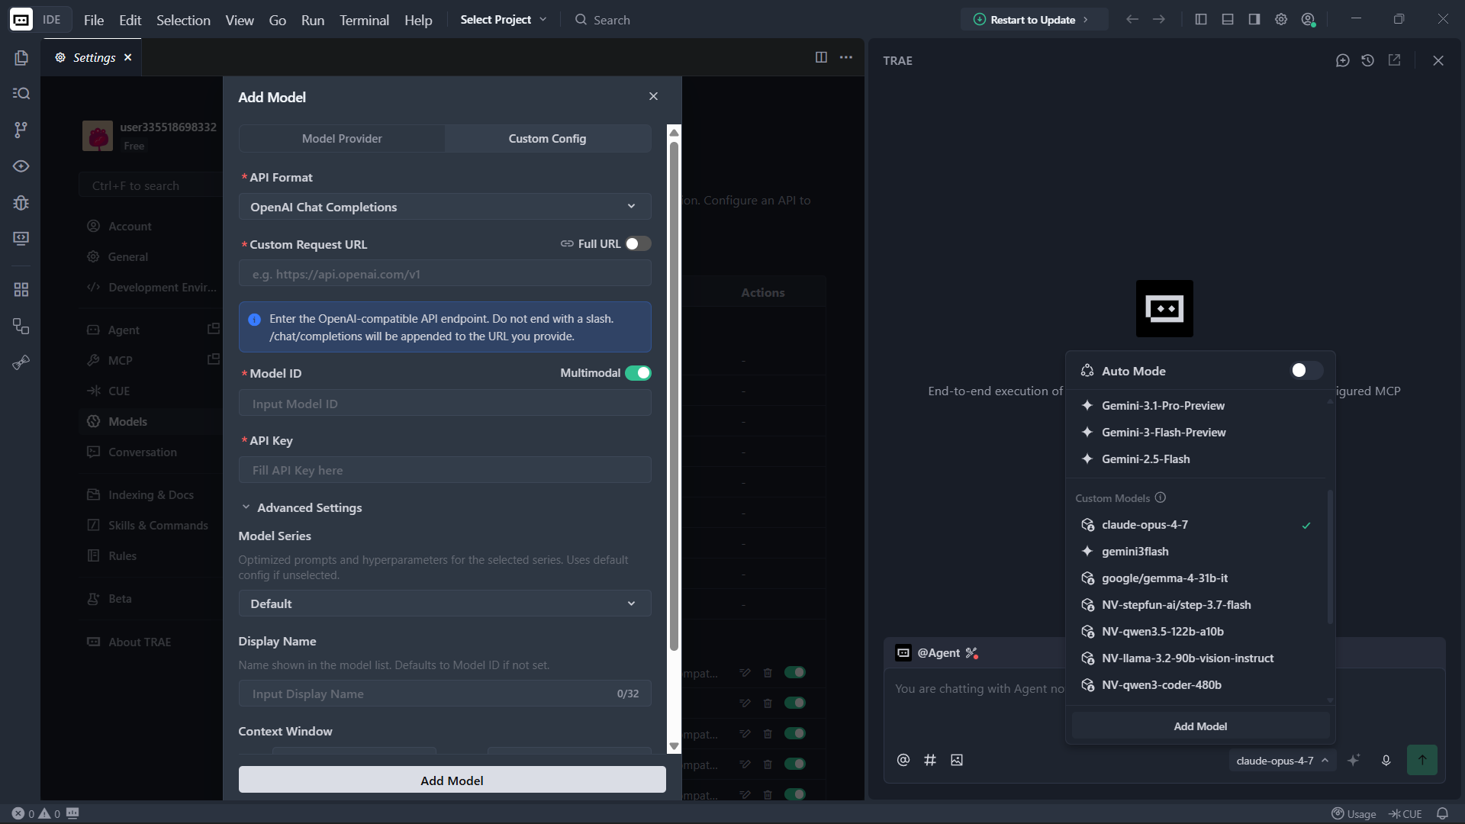The height and width of the screenshot is (824, 1465).
Task: Open the Terminal menu
Action: click(x=364, y=20)
